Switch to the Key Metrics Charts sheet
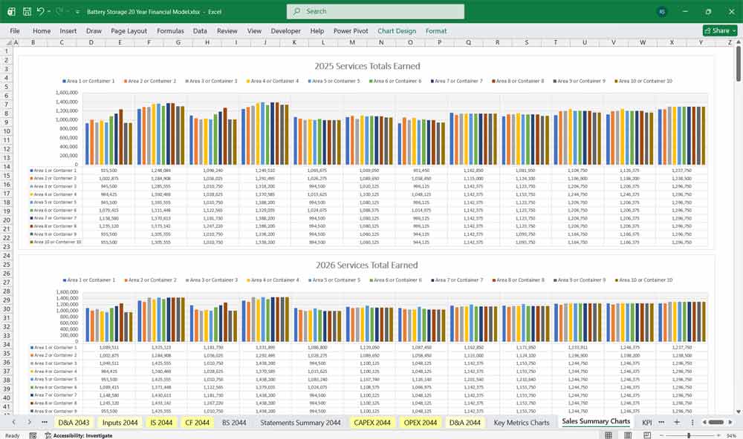 (x=522, y=423)
